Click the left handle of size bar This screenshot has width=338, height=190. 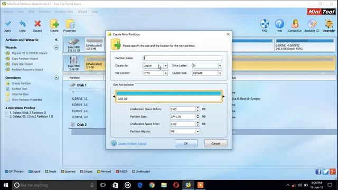pyautogui.click(x=114, y=97)
